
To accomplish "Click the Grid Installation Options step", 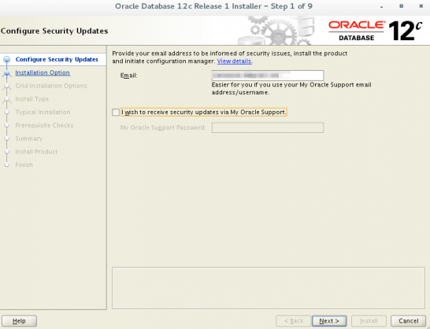I will tap(51, 86).
